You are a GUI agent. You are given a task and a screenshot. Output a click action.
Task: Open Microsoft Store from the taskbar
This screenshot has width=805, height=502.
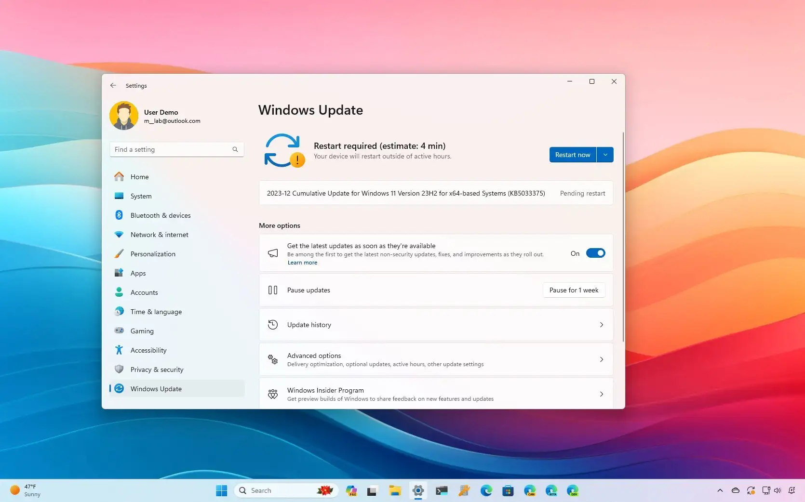pos(508,490)
